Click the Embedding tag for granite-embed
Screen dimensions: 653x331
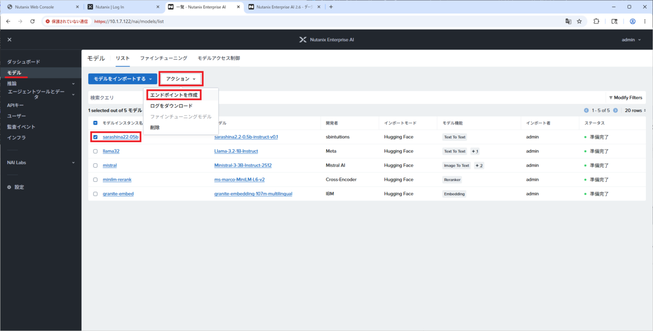[x=454, y=194]
